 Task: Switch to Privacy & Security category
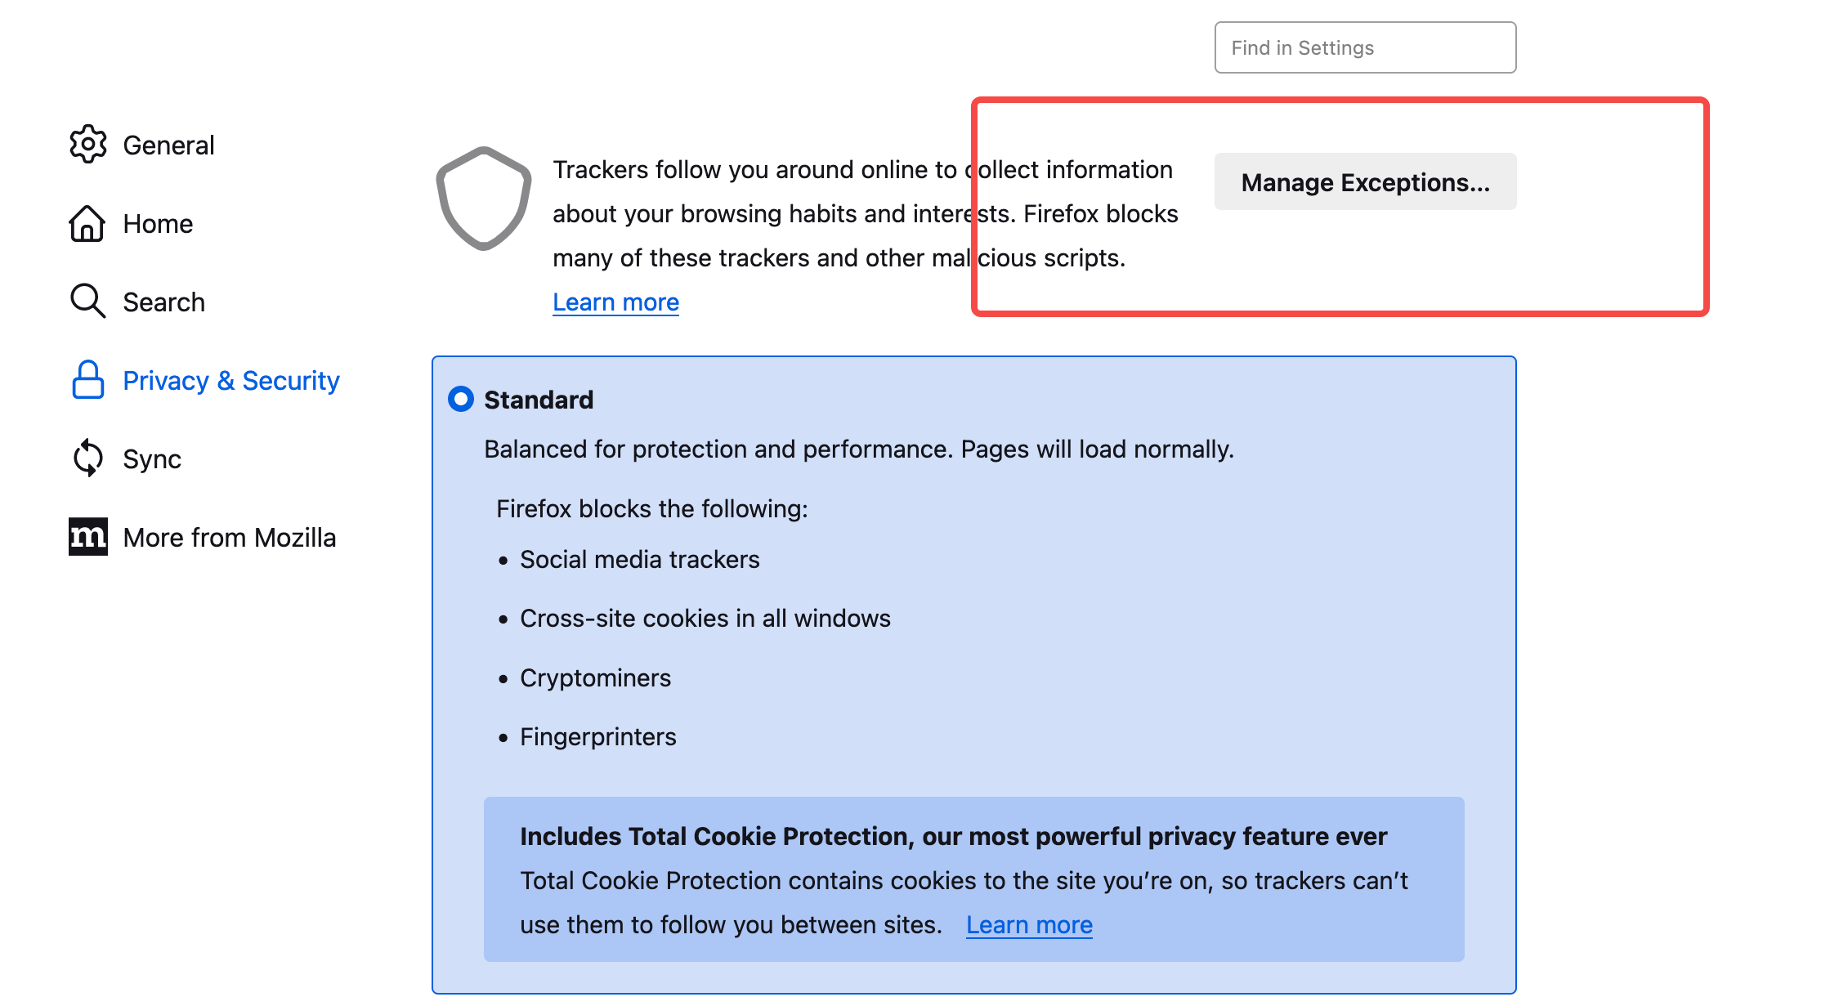point(230,381)
